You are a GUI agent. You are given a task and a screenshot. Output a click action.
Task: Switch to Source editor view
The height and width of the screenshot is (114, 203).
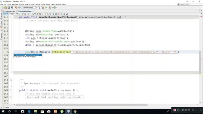6,14
